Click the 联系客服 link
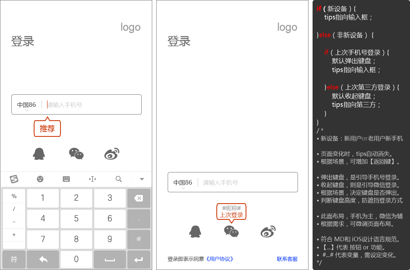410x270 pixels. click(287, 259)
